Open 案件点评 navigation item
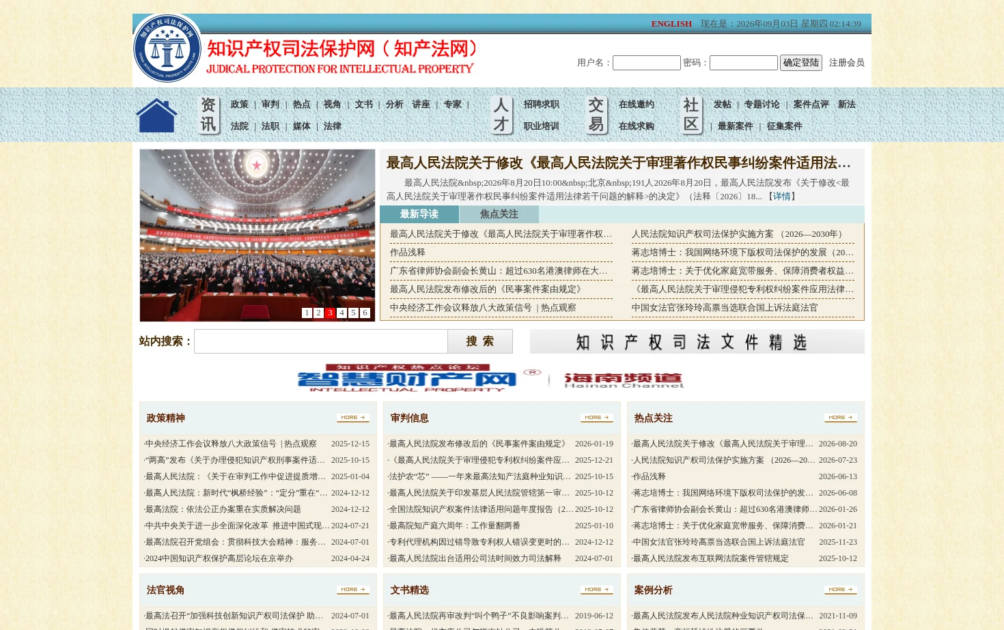This screenshot has width=1004, height=630. coord(811,104)
